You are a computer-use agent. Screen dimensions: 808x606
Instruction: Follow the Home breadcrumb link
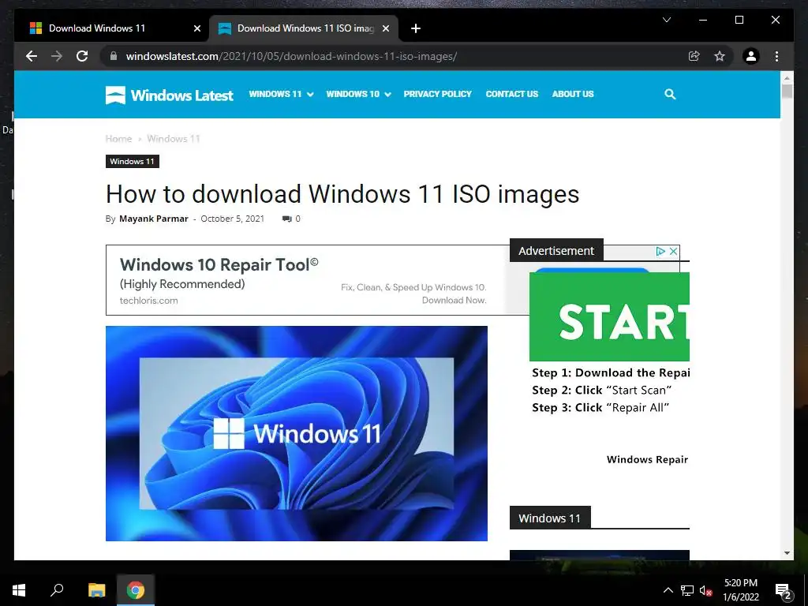118,139
